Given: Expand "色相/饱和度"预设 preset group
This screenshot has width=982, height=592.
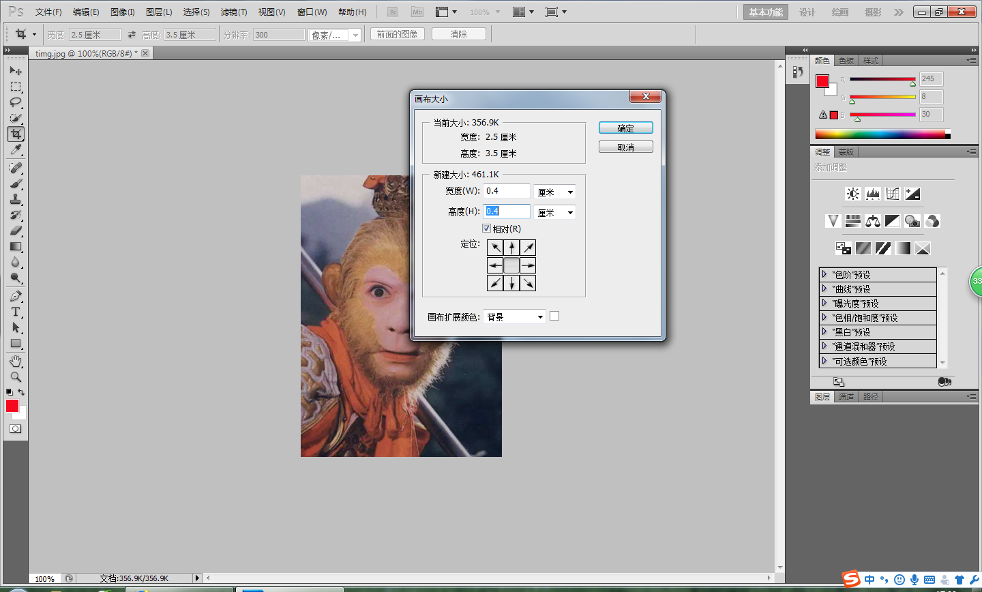Looking at the screenshot, I should (x=824, y=317).
